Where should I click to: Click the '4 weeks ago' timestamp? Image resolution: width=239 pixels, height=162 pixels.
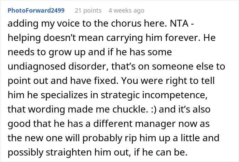point(126,11)
